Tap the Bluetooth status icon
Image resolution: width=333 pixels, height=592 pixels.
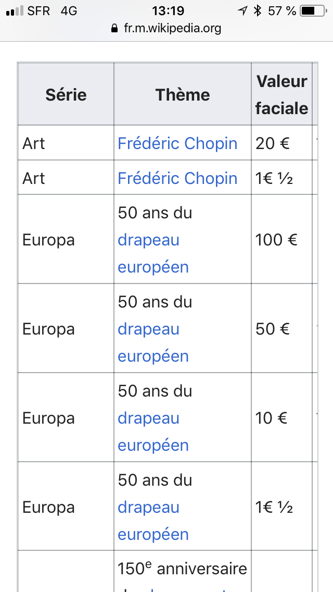pyautogui.click(x=257, y=11)
